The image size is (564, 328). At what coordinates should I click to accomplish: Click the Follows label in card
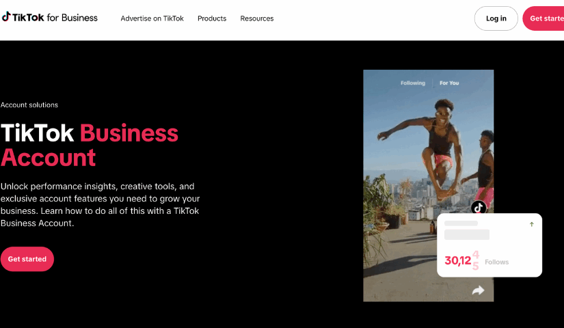[x=497, y=262]
